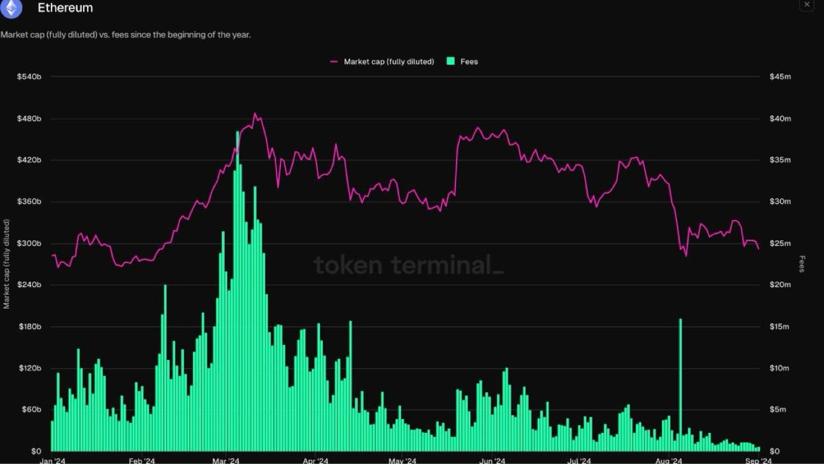Click the $15m right axis label

click(x=779, y=326)
